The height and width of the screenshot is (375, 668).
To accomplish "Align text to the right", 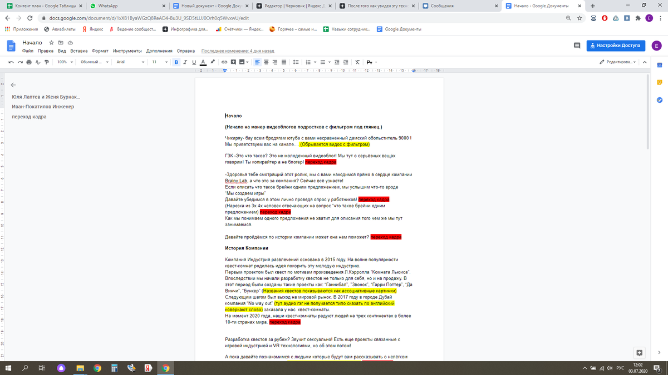I will click(275, 62).
